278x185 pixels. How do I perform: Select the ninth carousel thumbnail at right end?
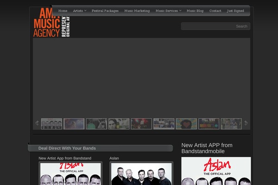tap(231, 124)
